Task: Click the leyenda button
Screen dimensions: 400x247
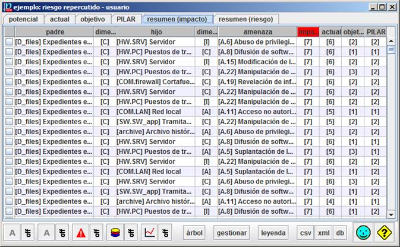Action: click(x=273, y=233)
